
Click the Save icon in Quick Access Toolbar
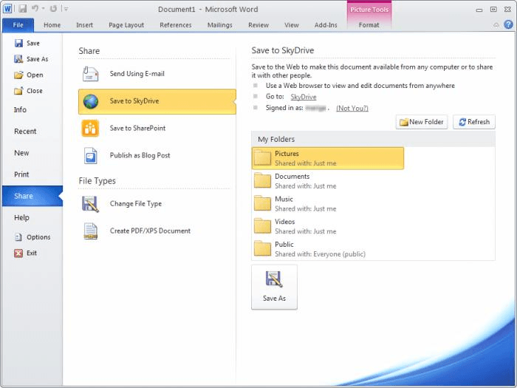(x=23, y=9)
